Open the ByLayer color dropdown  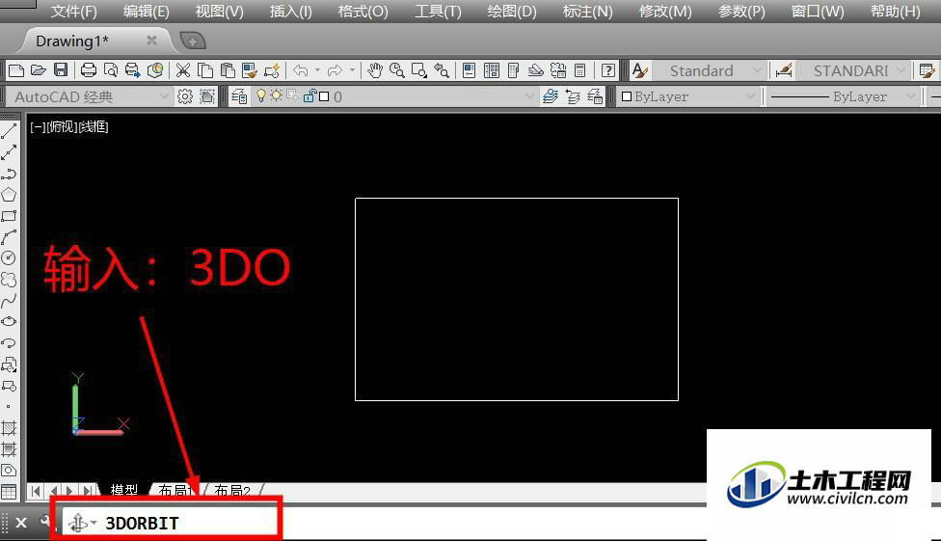pos(749,96)
